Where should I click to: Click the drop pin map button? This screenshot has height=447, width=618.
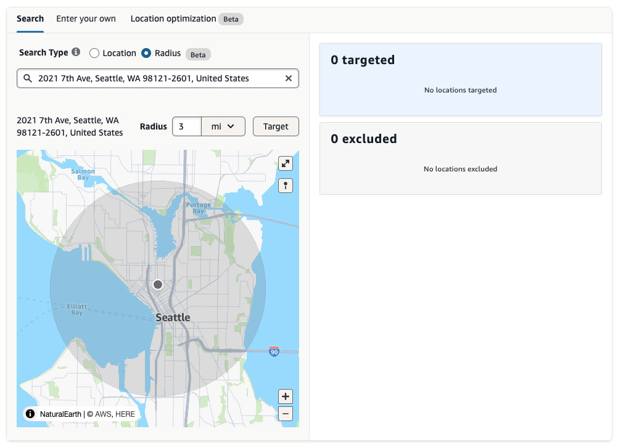click(x=286, y=186)
